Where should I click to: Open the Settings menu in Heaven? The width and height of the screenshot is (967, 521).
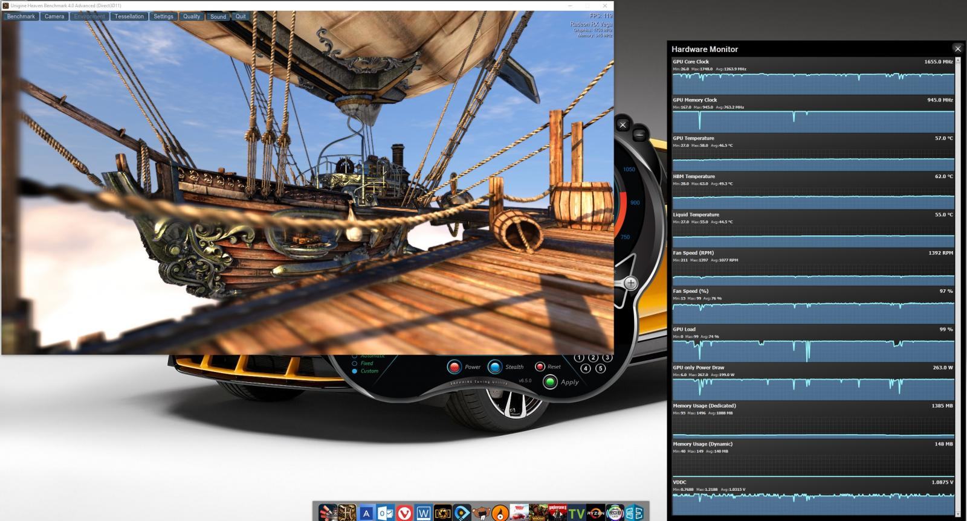click(163, 16)
